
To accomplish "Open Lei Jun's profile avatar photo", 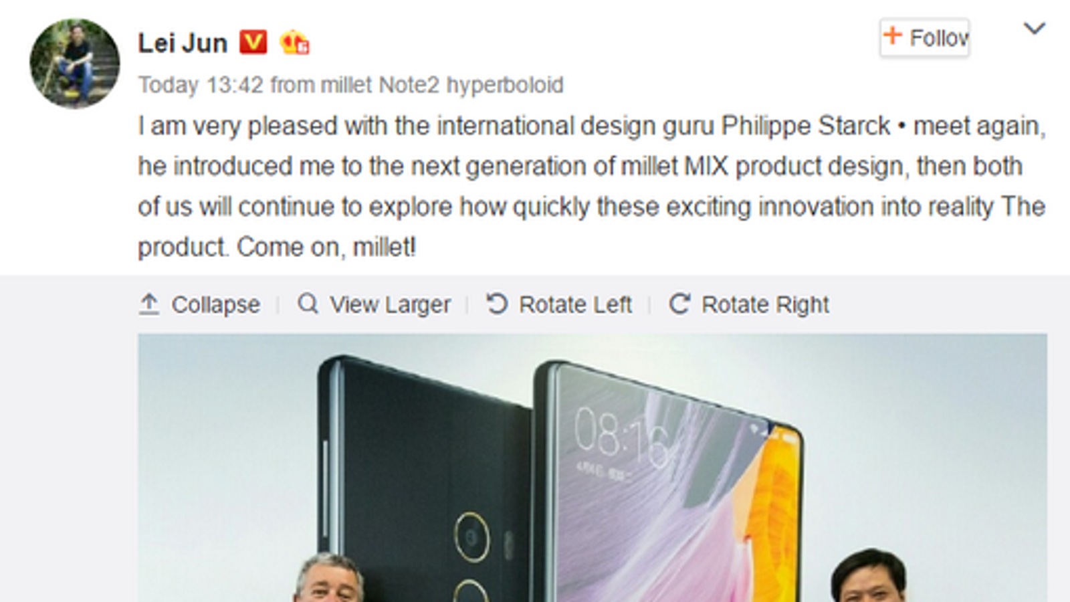I will 75,64.
